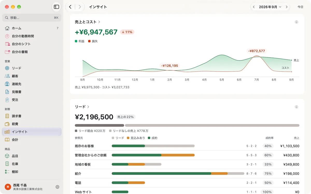Open the 2026年9月 month dropdown
311x194 pixels.
(x=270, y=7)
